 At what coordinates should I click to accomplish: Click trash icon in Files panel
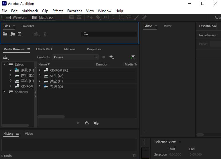(x=45, y=34)
